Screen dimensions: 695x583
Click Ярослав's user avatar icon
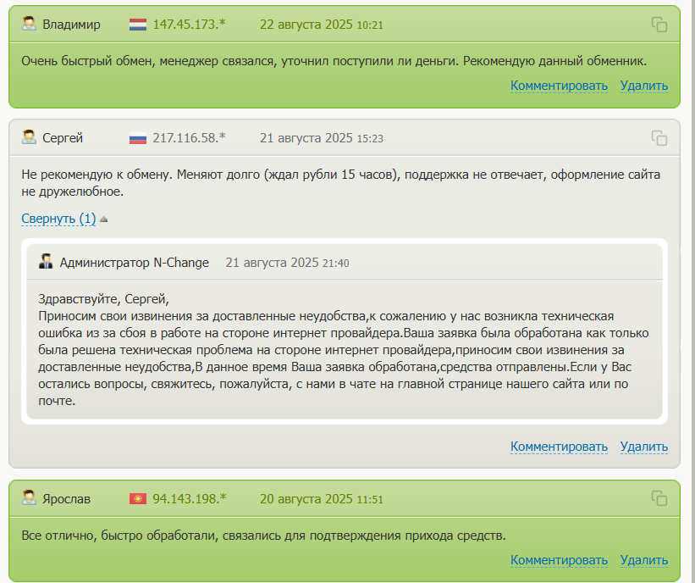pyautogui.click(x=29, y=498)
